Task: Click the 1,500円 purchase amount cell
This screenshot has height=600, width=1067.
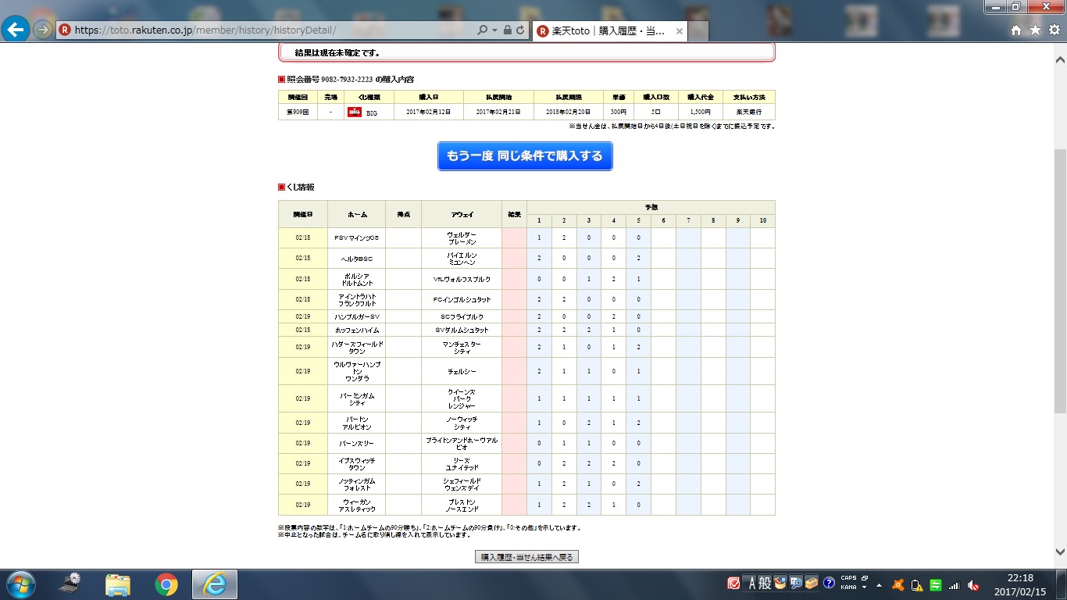Action: click(x=700, y=112)
